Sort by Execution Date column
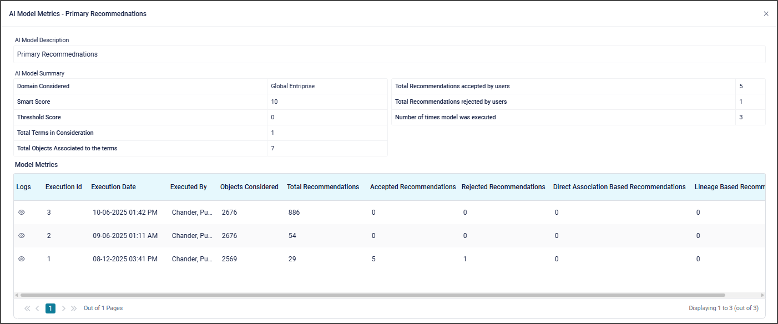Screen dimensions: 778x324 point(113,187)
